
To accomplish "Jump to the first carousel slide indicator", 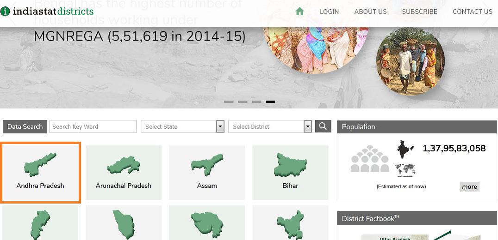I will click(x=229, y=102).
